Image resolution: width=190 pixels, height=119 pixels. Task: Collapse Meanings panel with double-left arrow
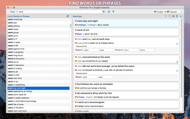181,16
